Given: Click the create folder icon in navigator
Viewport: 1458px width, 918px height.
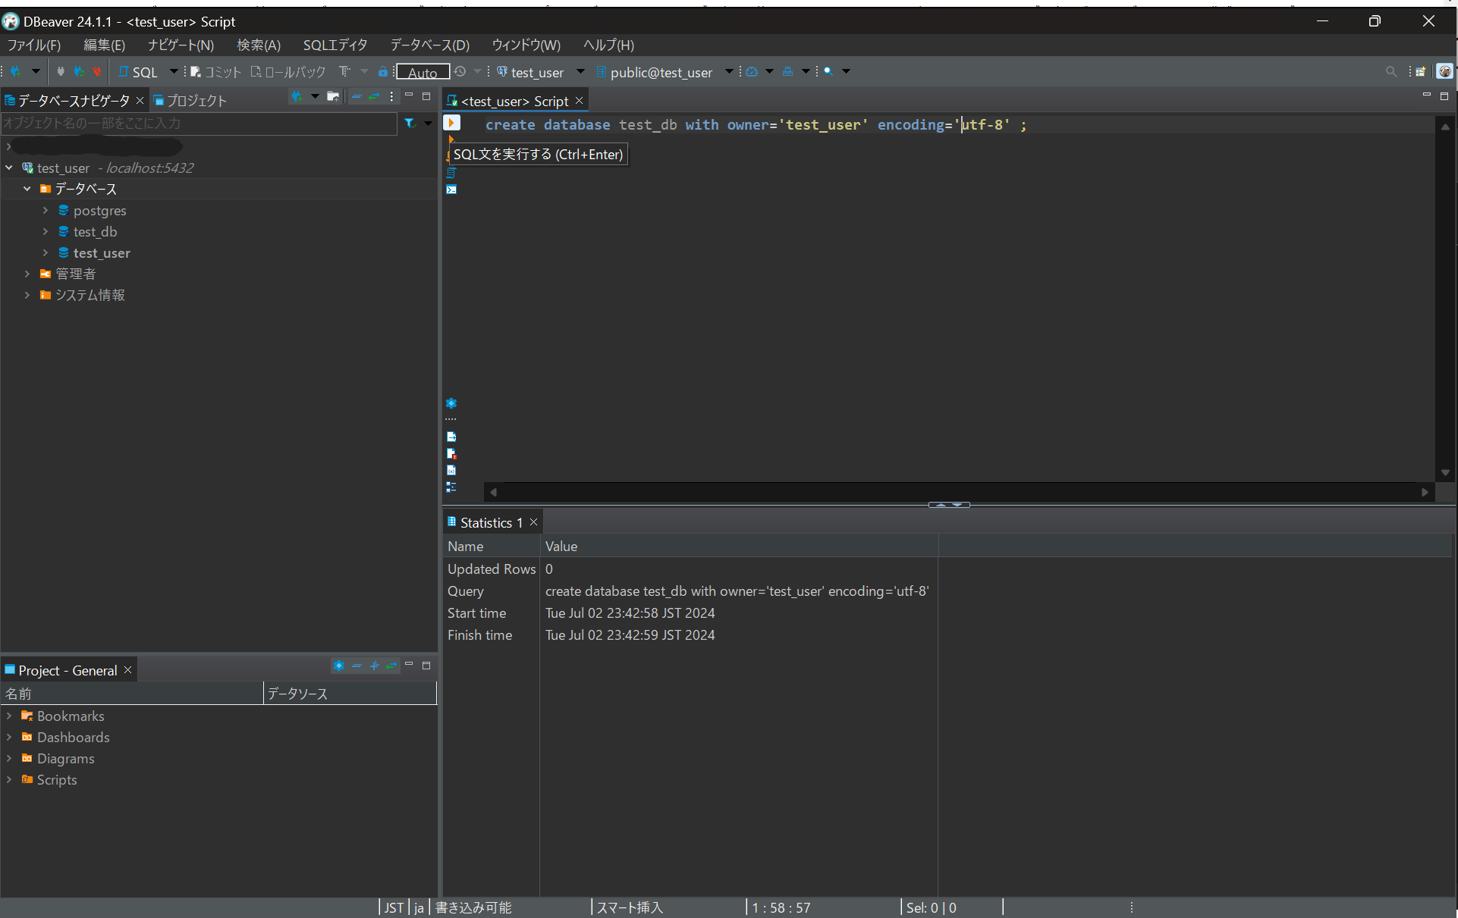Looking at the screenshot, I should click(332, 97).
